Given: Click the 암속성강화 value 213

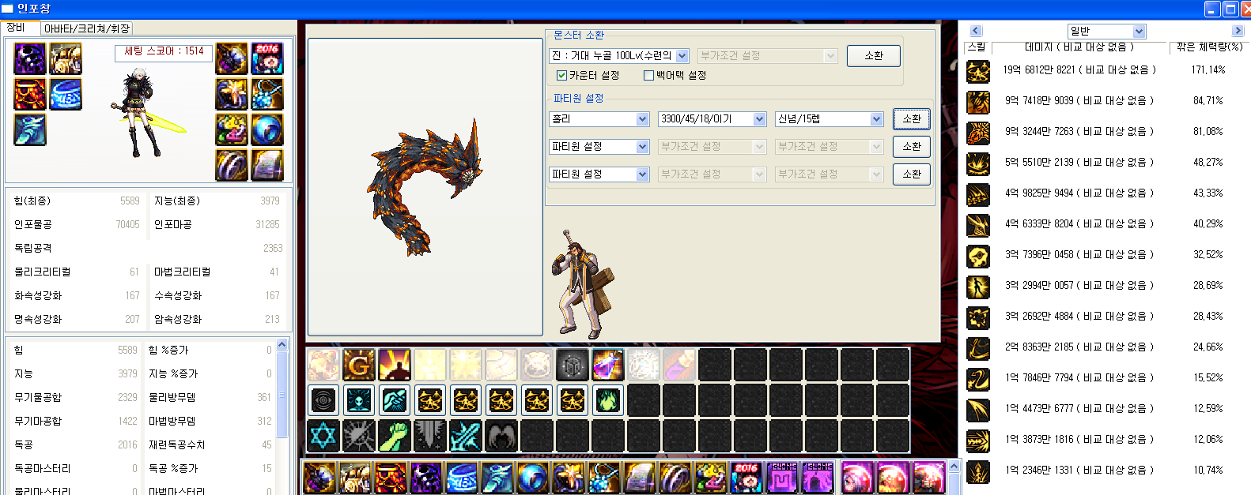Looking at the screenshot, I should click(272, 320).
